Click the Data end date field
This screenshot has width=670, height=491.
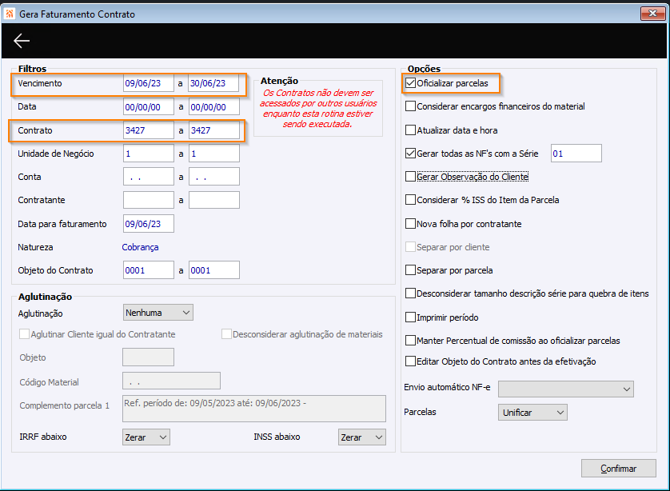pos(213,107)
